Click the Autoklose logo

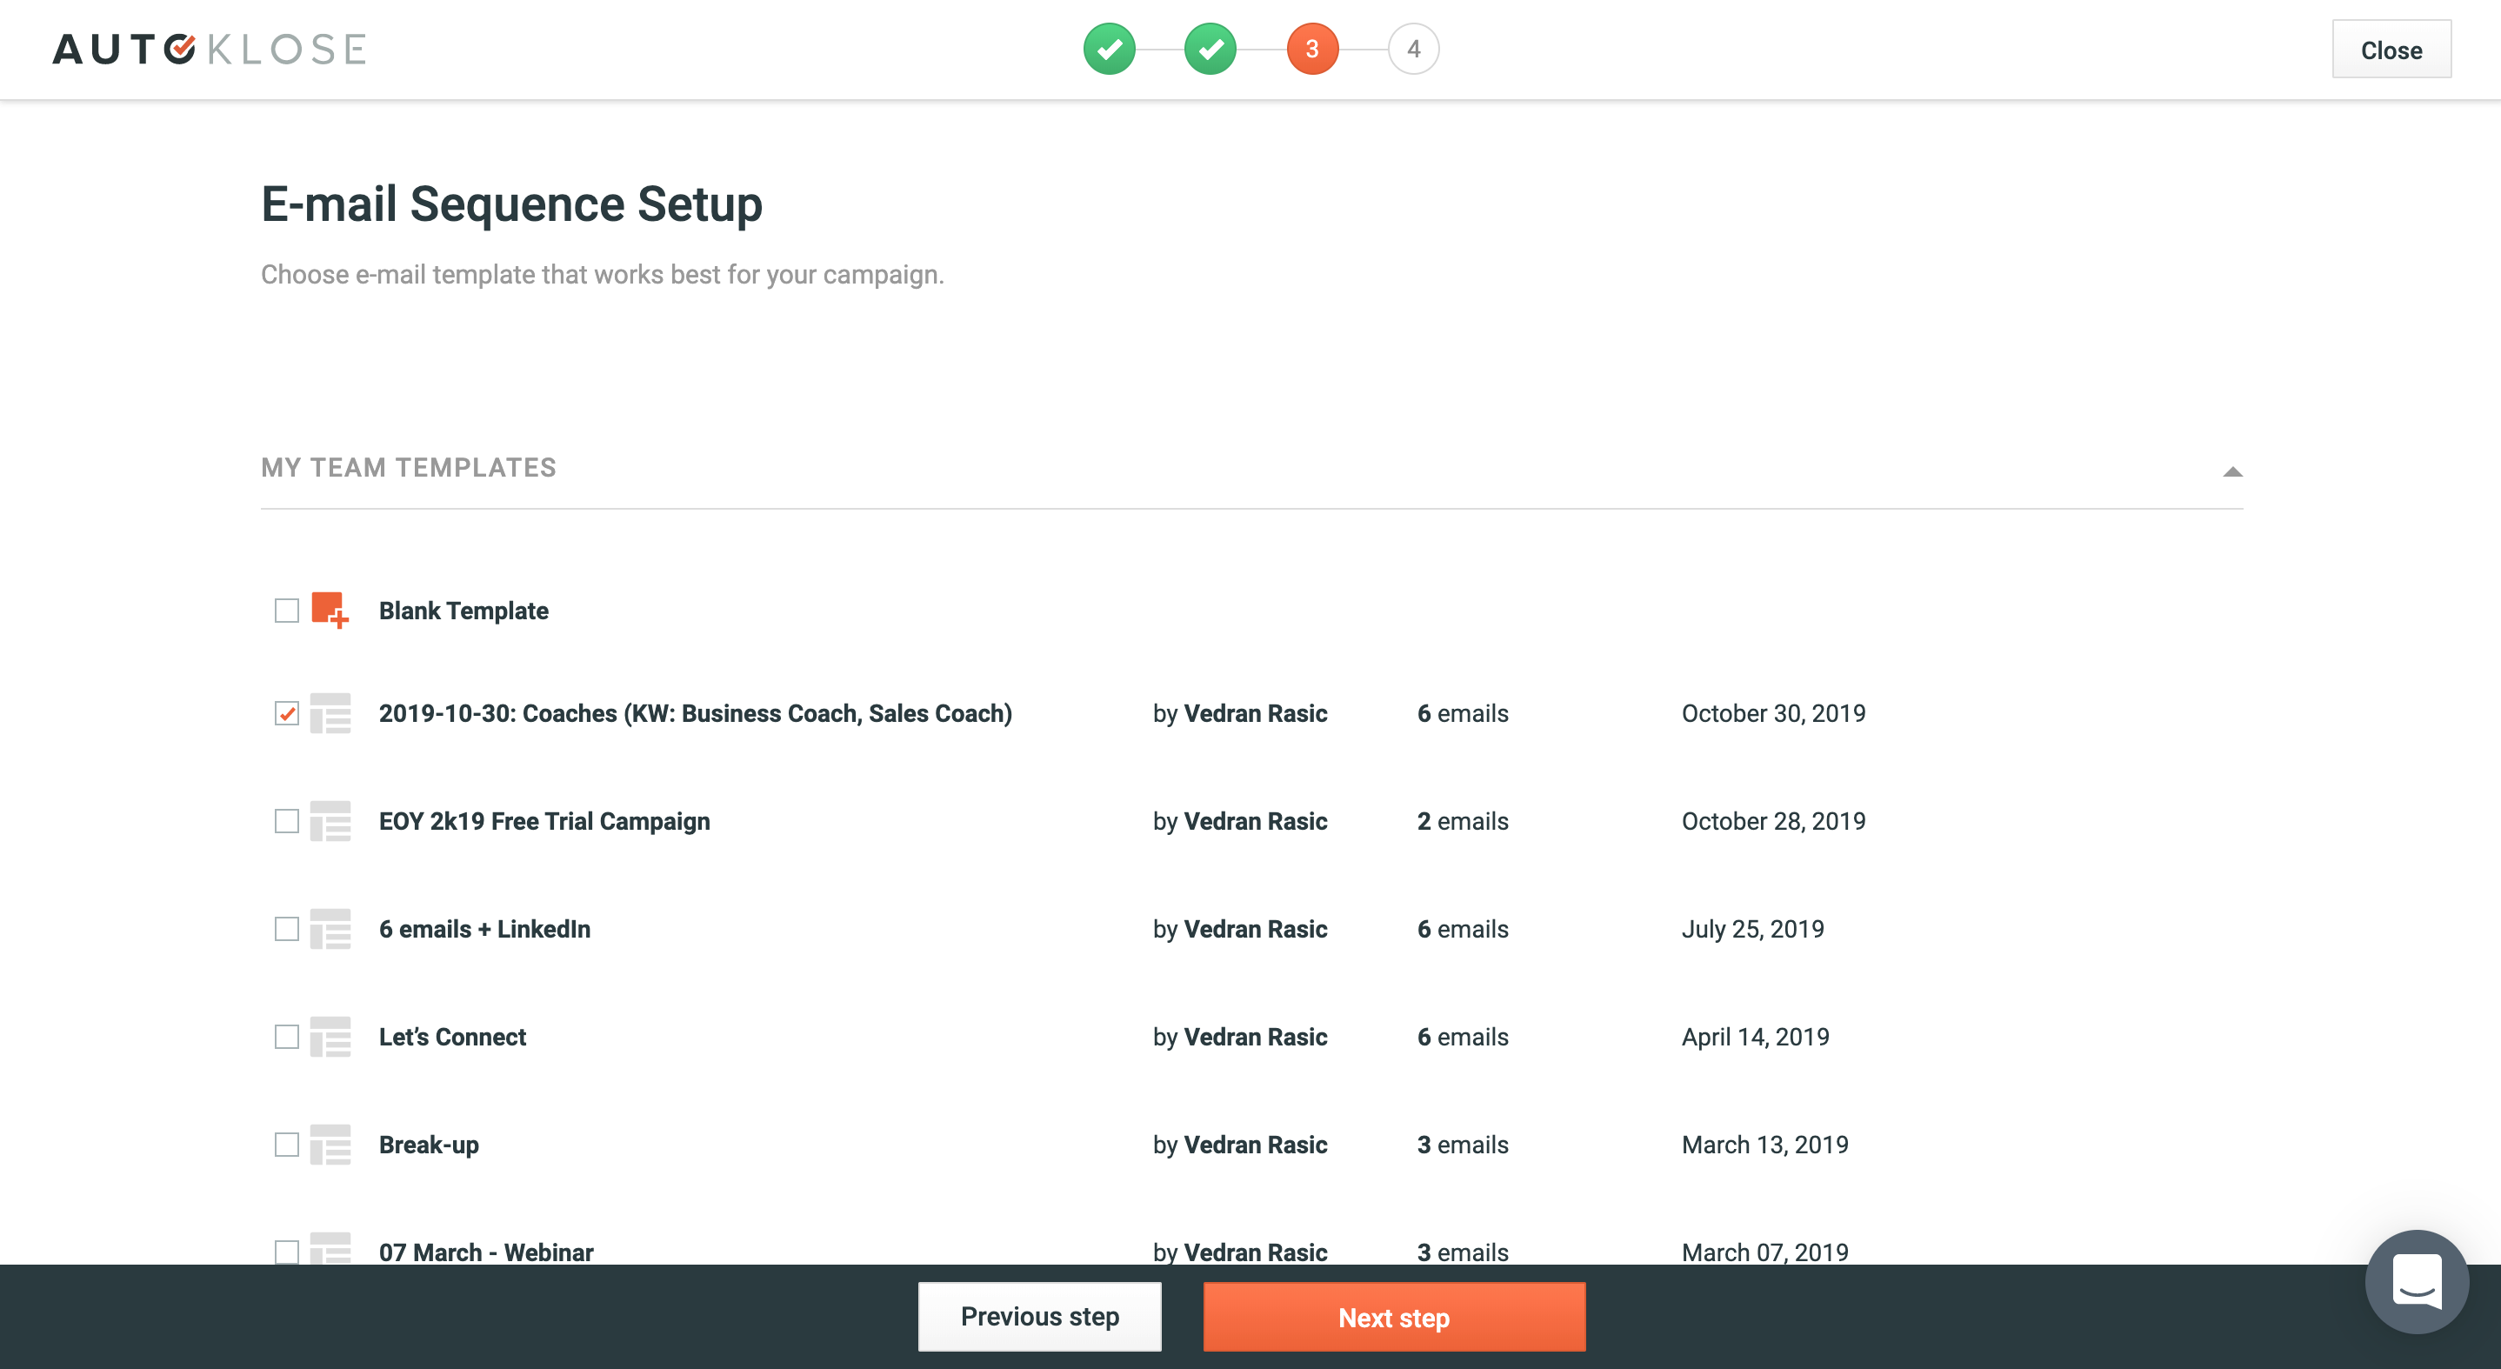(x=209, y=49)
